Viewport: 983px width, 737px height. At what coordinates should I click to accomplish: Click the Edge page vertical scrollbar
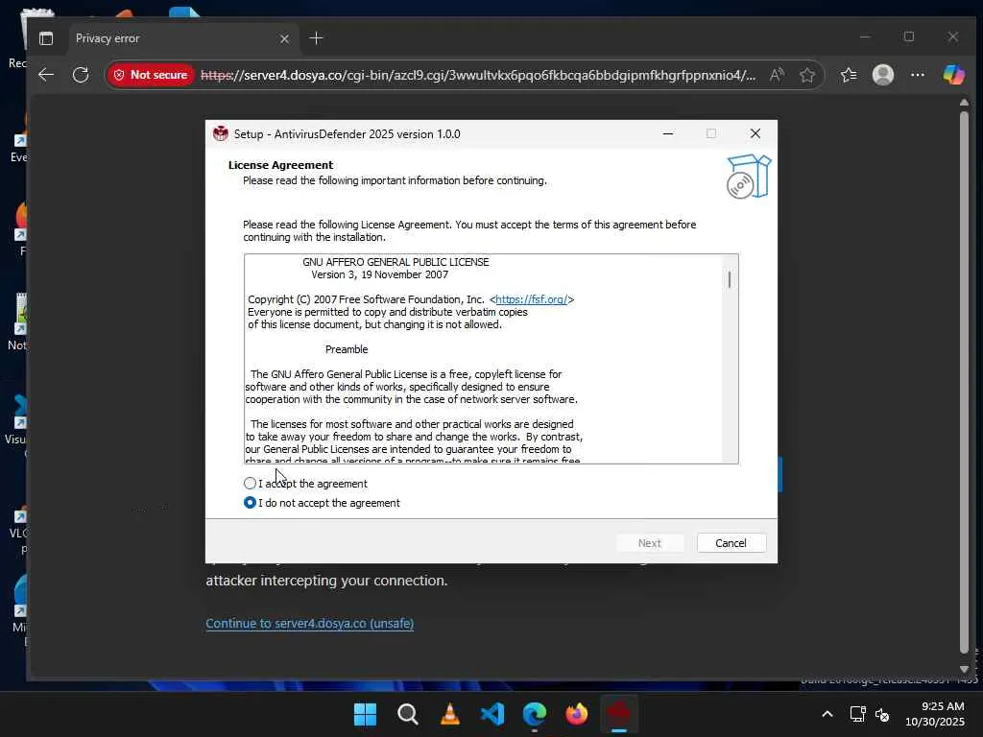(x=964, y=381)
